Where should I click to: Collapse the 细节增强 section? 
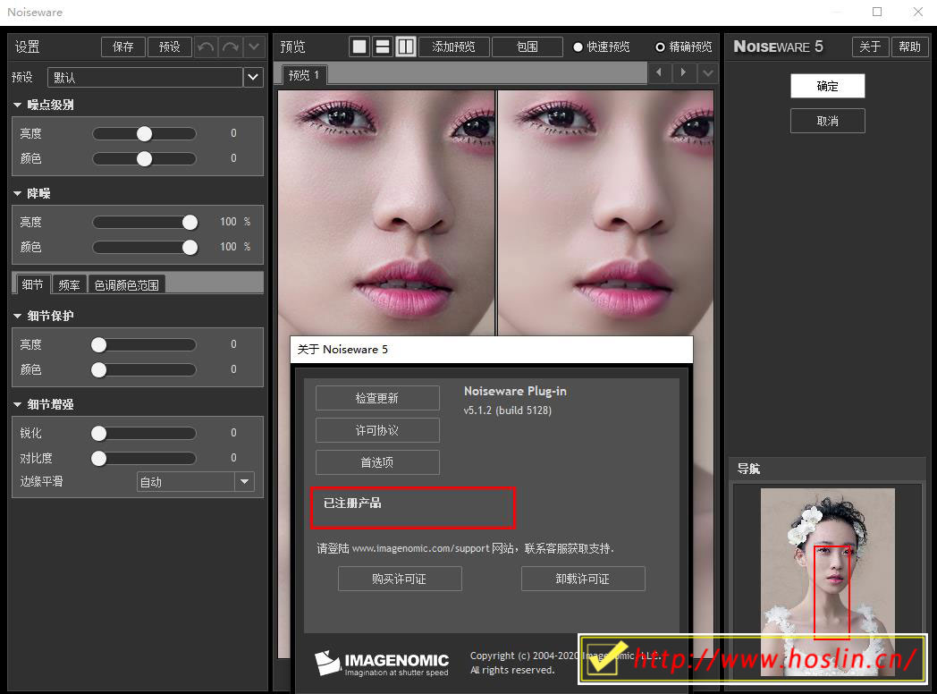point(17,404)
